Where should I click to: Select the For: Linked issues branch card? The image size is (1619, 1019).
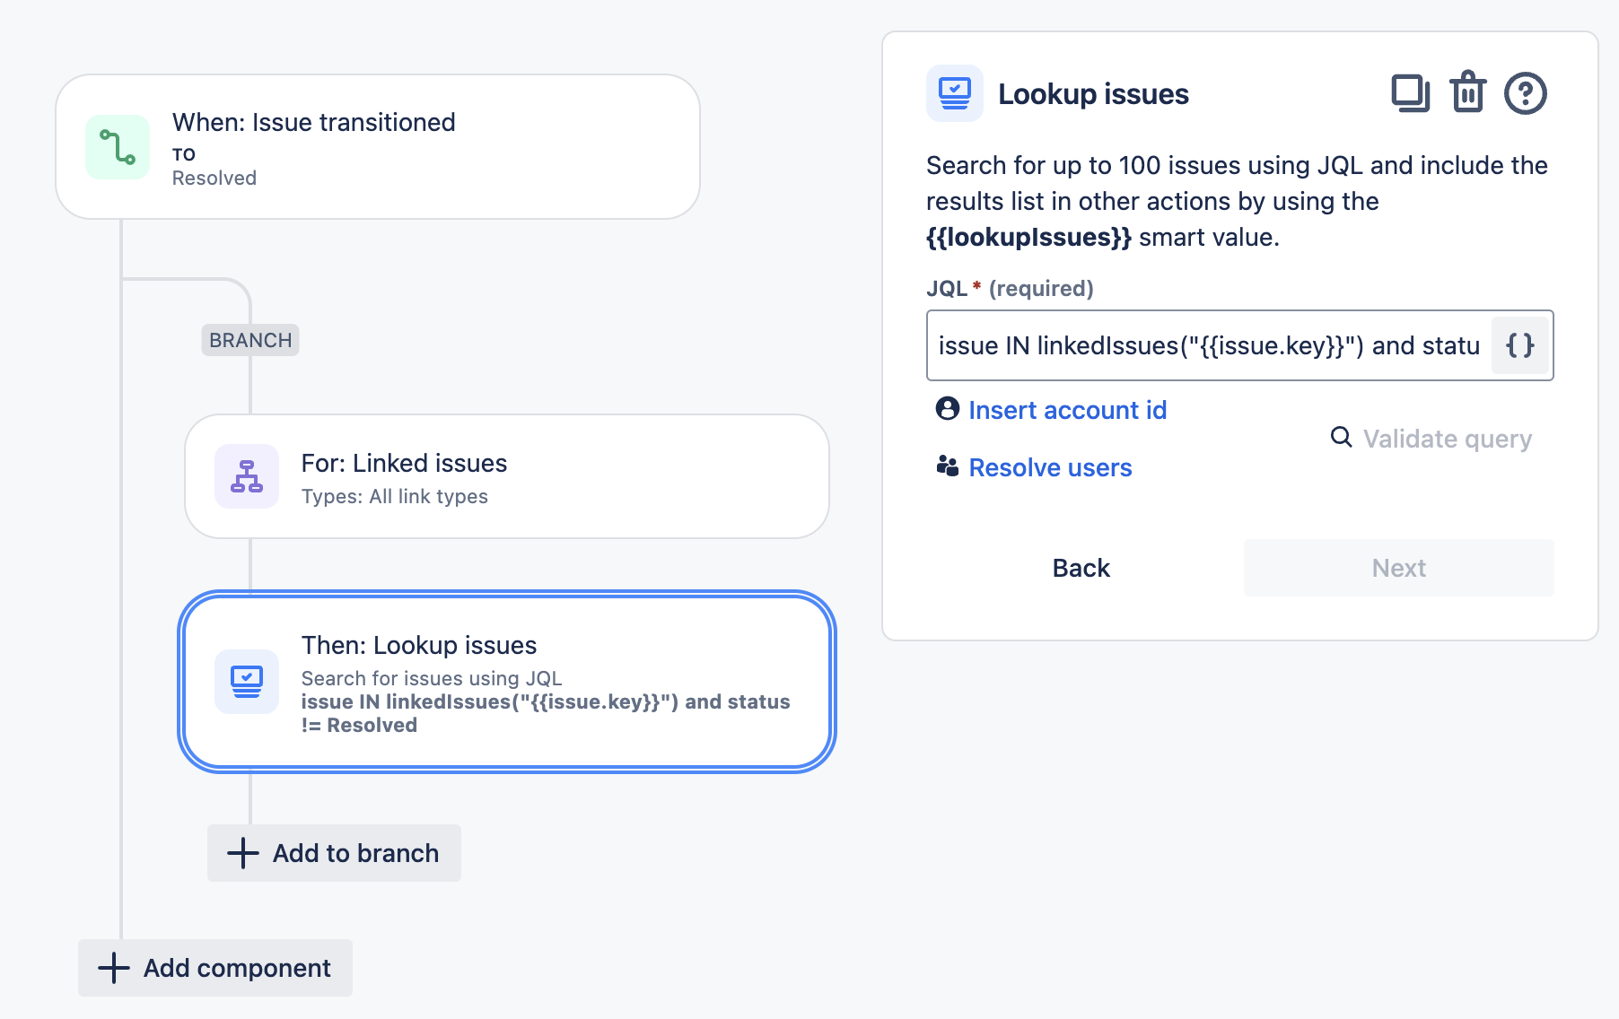[506, 476]
